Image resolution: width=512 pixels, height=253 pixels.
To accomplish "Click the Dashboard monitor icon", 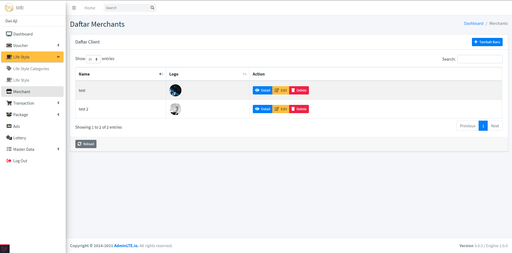I will 9,34.
